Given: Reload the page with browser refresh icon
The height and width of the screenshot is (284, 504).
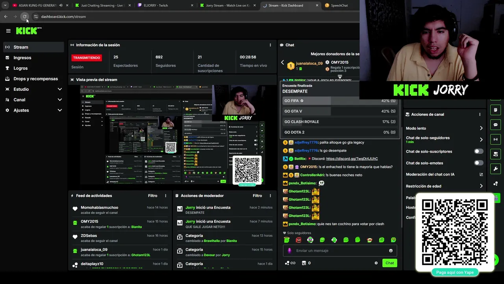Looking at the screenshot, I should pos(25,17).
